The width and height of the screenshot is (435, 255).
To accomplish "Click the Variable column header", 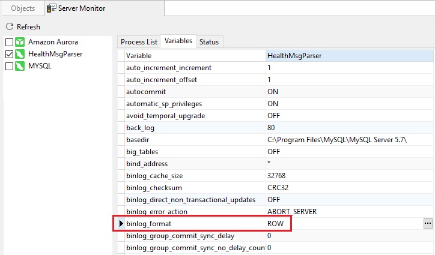I will [195, 56].
